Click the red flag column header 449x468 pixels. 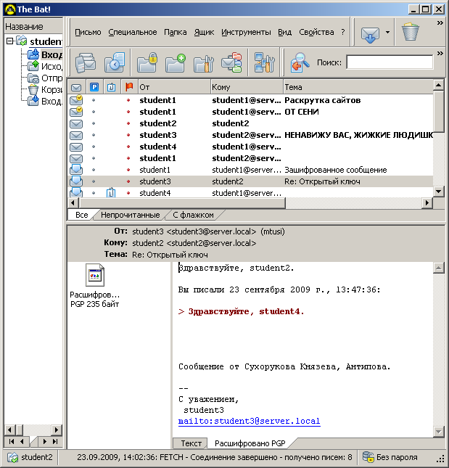pyautogui.click(x=129, y=87)
